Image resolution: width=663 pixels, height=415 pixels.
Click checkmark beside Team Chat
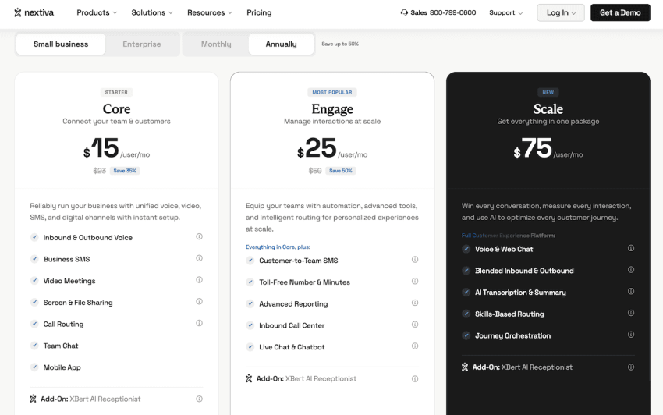[x=34, y=346]
